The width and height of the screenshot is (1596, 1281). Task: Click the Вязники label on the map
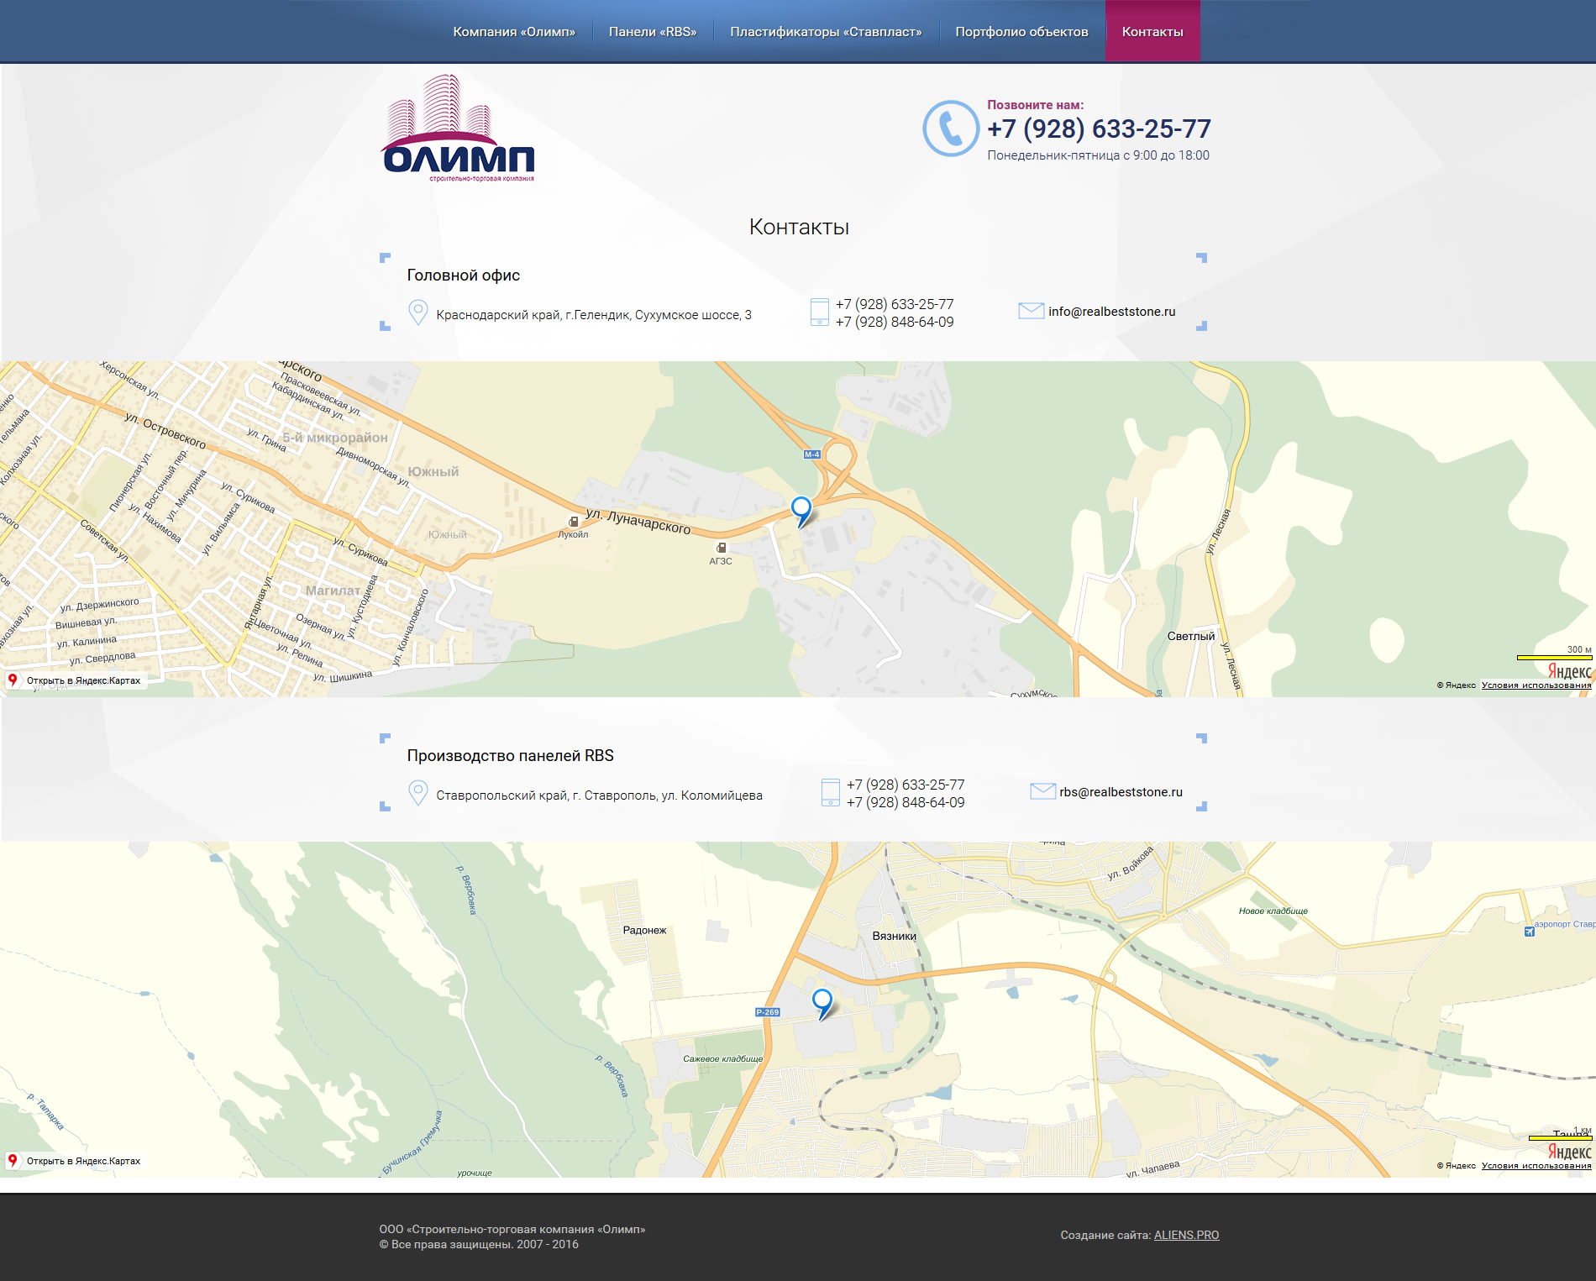coord(895,936)
